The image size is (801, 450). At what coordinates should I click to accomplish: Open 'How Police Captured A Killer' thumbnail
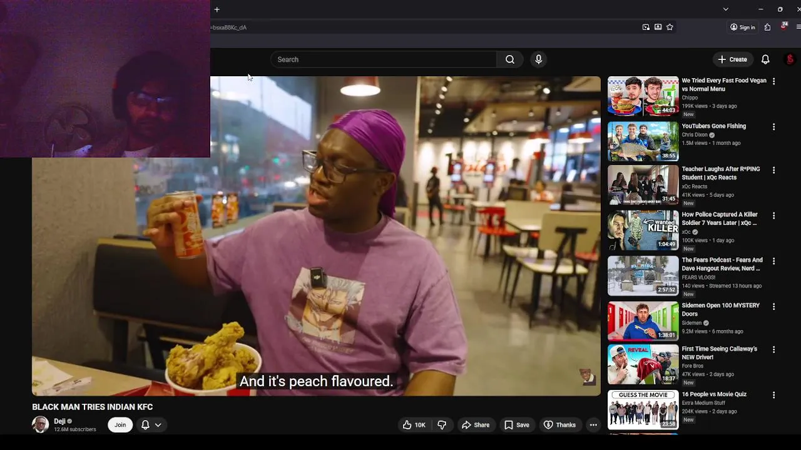click(x=643, y=231)
